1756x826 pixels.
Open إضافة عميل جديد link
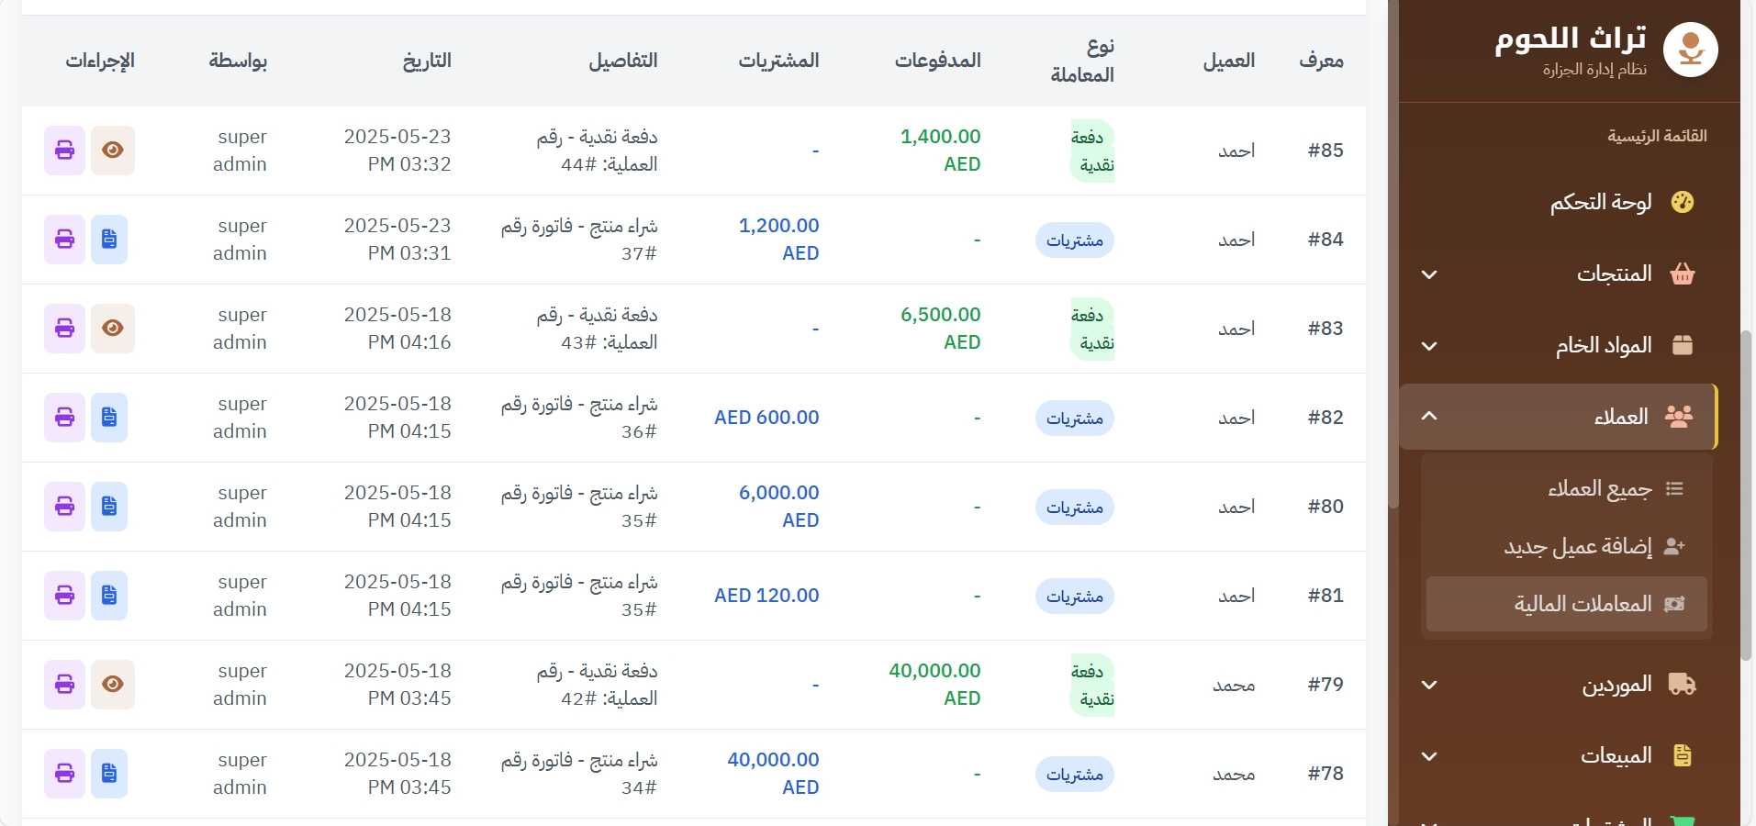click(1577, 547)
